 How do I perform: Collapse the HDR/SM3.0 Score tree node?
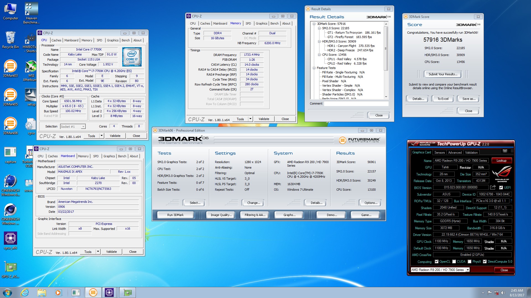click(x=319, y=41)
